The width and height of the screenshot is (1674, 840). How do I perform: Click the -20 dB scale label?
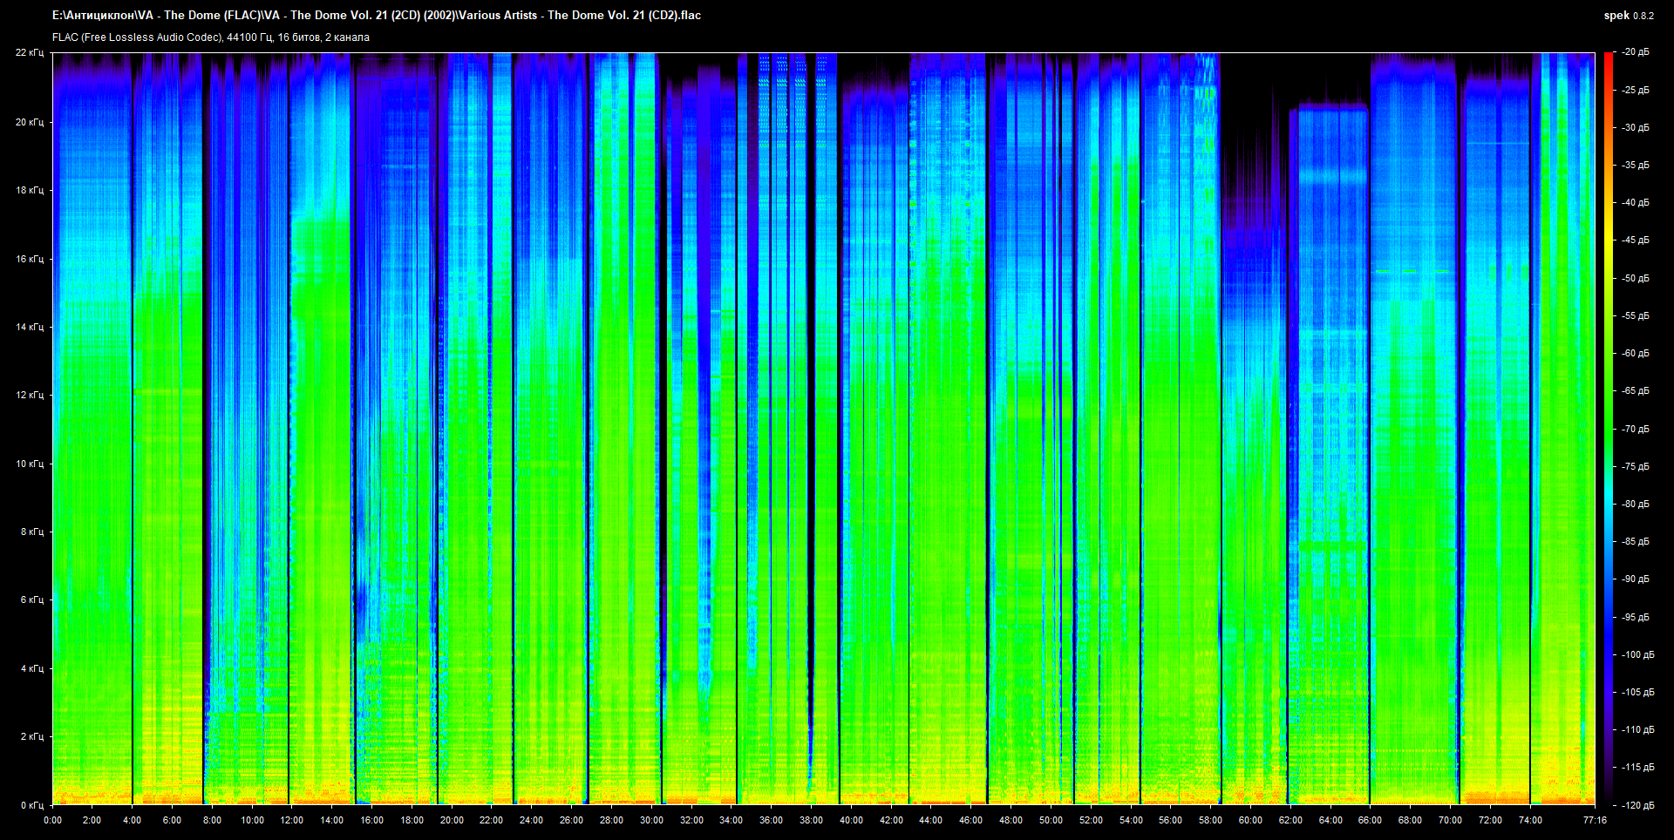click(x=1635, y=52)
